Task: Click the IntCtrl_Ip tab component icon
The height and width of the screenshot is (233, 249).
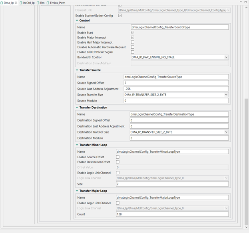Action: coord(21,3)
